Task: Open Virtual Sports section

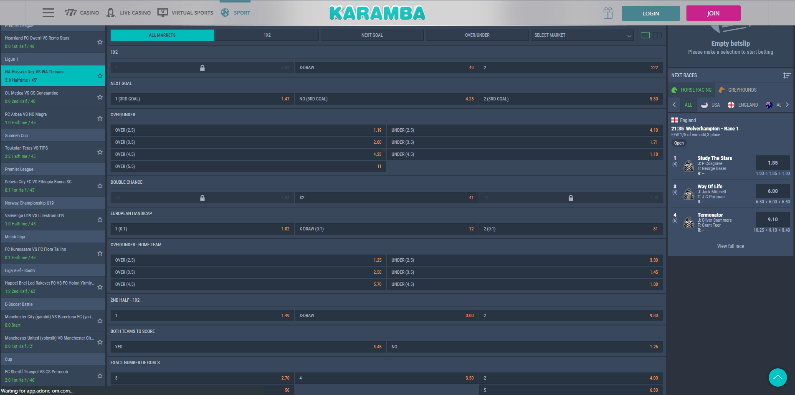Action: [x=185, y=12]
